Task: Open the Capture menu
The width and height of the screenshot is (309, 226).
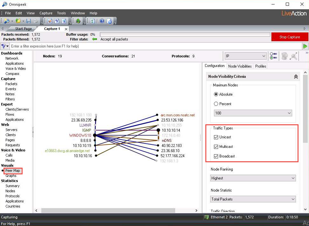Action: click(x=46, y=13)
